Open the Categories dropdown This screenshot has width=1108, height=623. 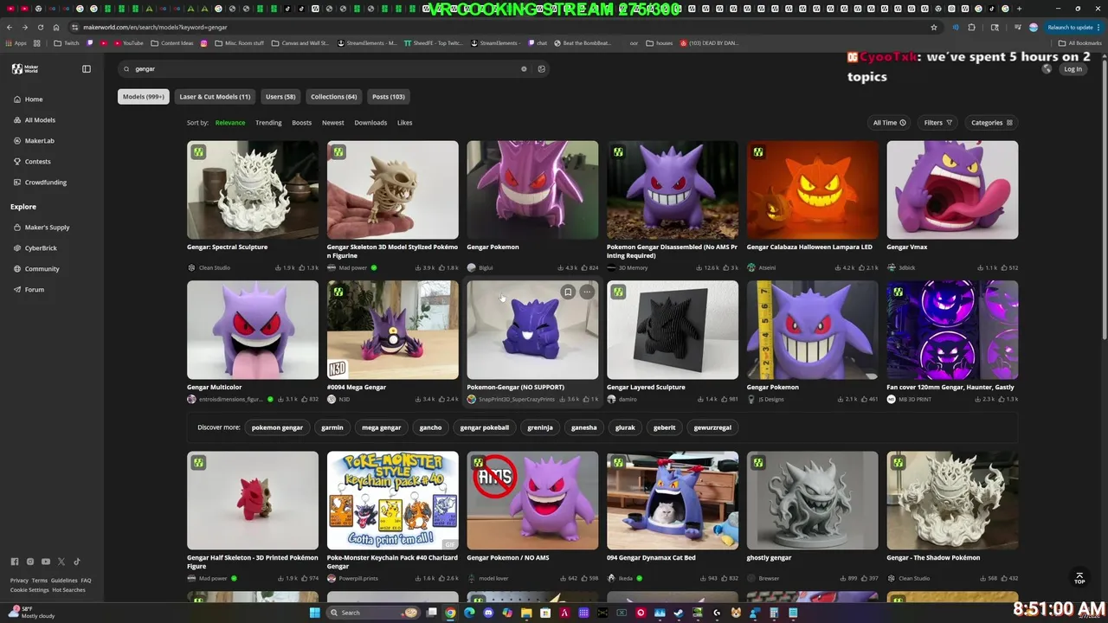click(991, 123)
